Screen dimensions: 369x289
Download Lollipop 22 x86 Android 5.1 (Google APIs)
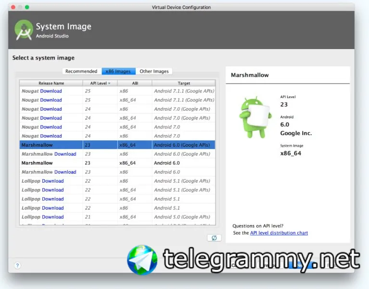[53, 181]
